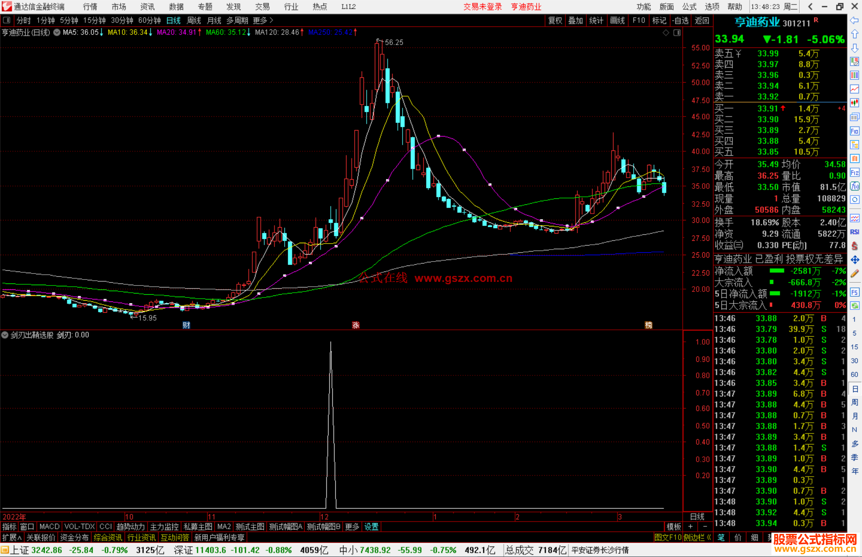This screenshot has height=557, width=862.
Task: Click the green refresh icon in sidebar
Action: pyautogui.click(x=854, y=306)
